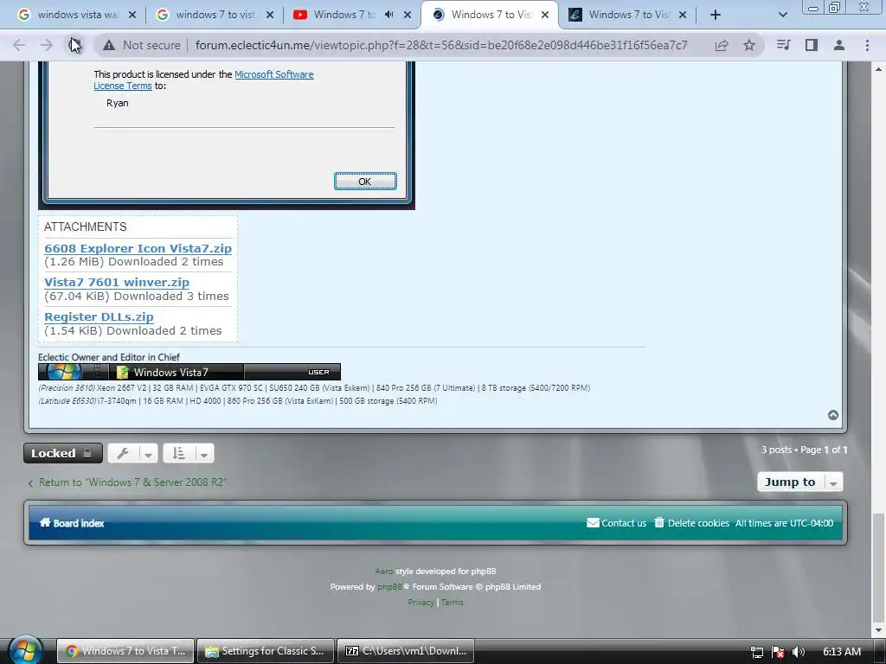Switch to 'windows 7 to vist' Google tab
The width and height of the screenshot is (886, 664).
(x=215, y=15)
